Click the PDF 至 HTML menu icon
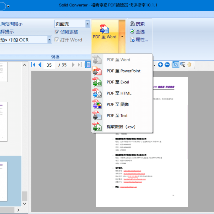 coord(97,93)
